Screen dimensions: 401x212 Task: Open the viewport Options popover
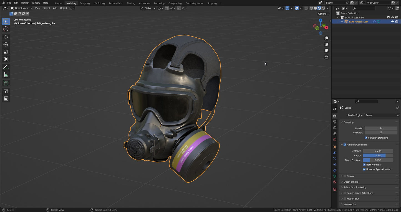(323, 14)
